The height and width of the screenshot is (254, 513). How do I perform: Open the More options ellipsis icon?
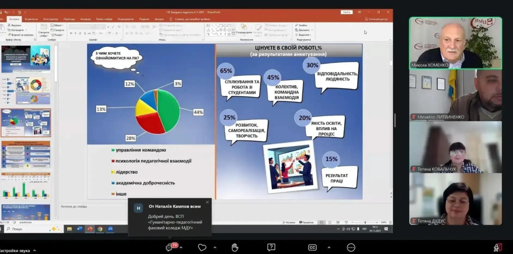pyautogui.click(x=351, y=247)
